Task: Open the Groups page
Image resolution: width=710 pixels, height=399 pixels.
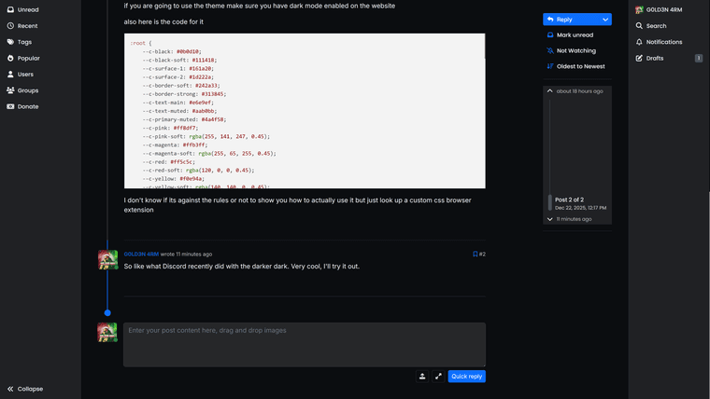Action: 27,90
